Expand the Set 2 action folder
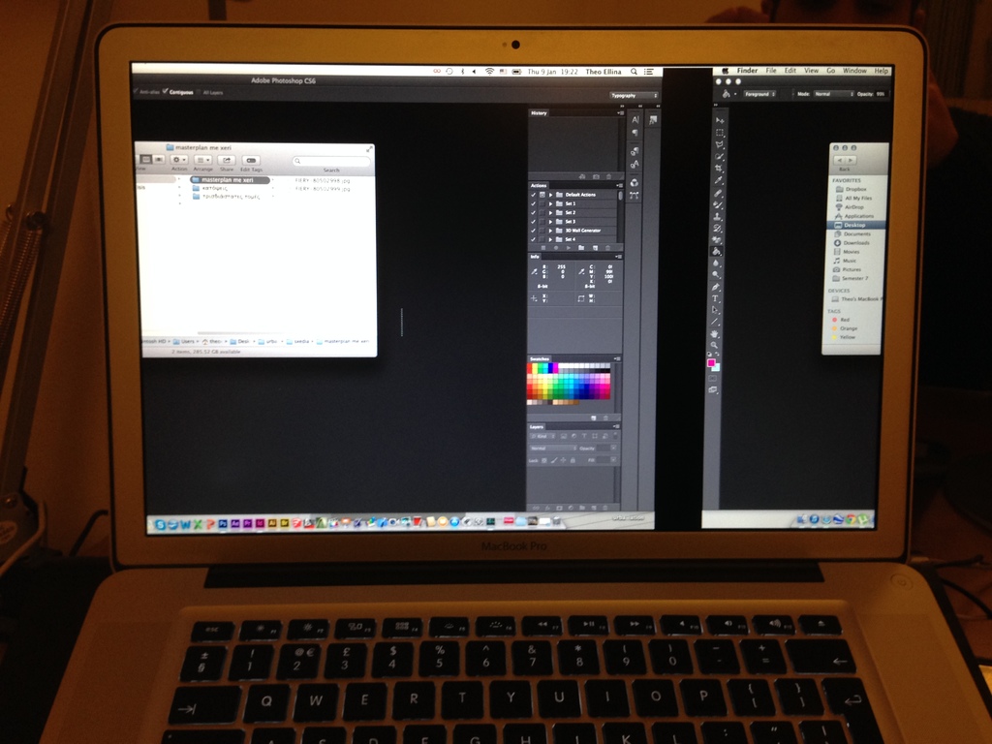 (x=551, y=212)
